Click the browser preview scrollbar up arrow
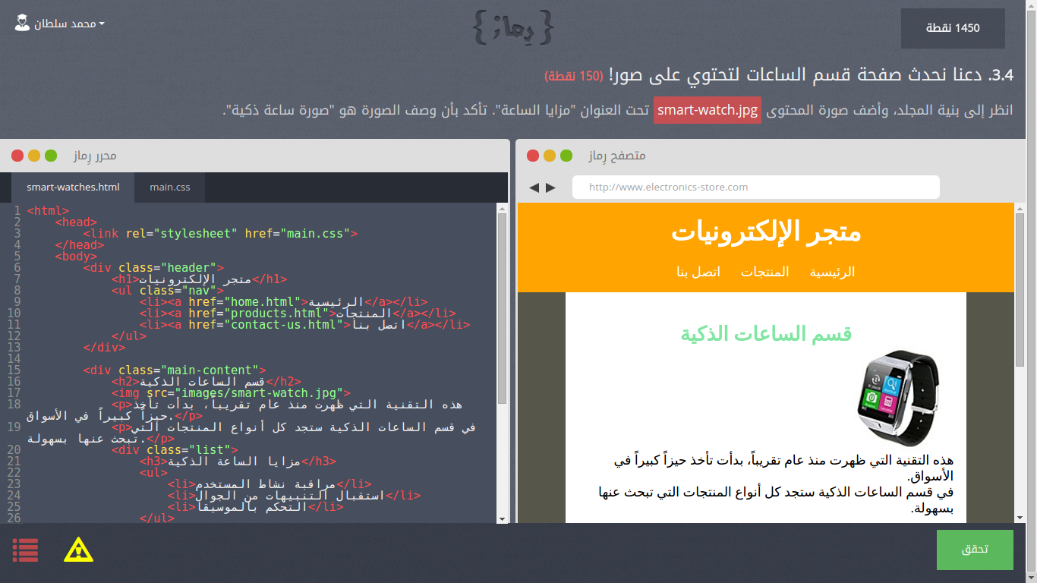Viewport: 1037px width, 583px height. coord(1020,208)
